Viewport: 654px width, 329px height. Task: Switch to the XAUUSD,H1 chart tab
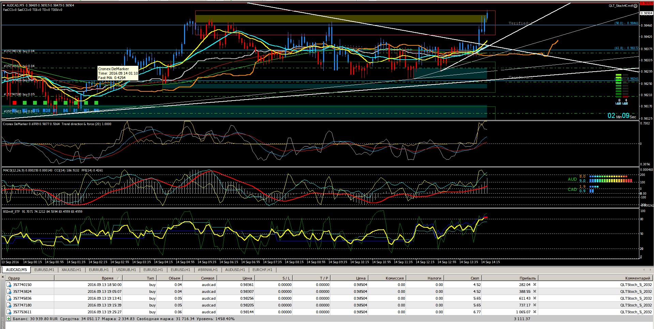pyautogui.click(x=71, y=270)
